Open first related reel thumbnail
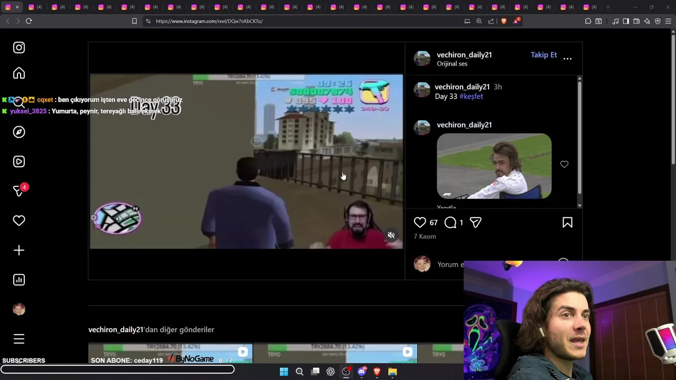Screen dimensions: 676x380 (170, 353)
